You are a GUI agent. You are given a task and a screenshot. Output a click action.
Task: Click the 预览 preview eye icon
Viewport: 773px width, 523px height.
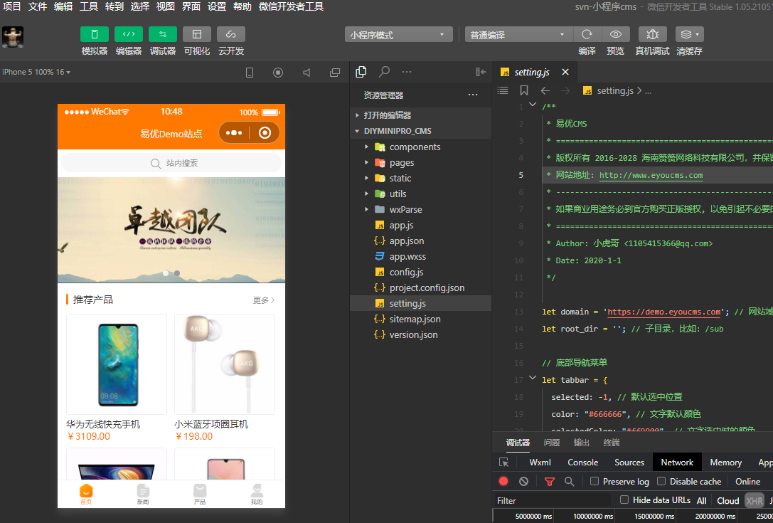615,35
